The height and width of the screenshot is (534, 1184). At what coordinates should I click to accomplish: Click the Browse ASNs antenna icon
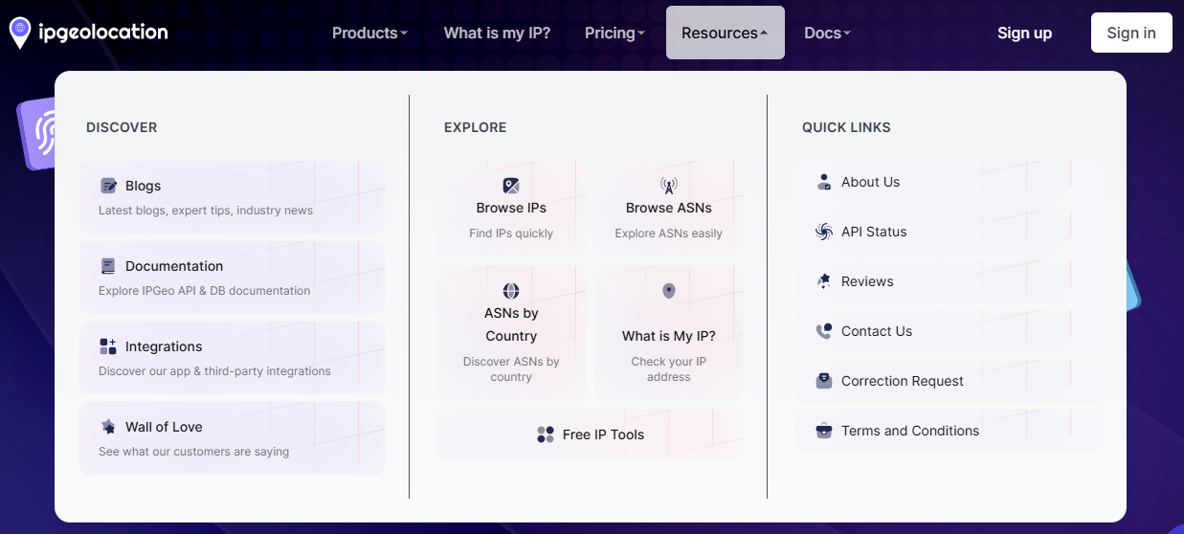coord(668,186)
